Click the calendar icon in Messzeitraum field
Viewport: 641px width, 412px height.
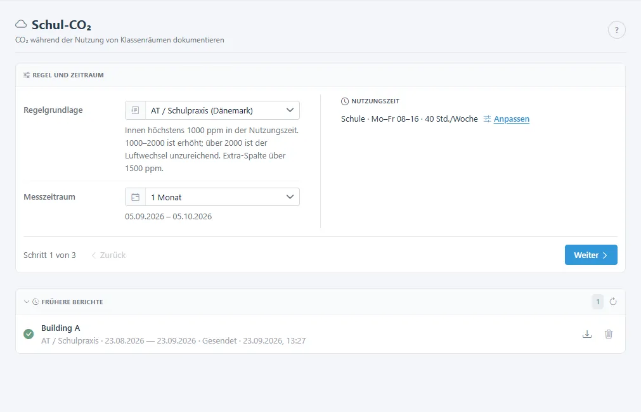pos(135,197)
